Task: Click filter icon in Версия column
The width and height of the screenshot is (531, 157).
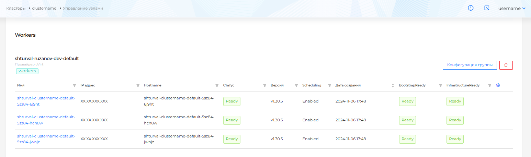Action: tap(296, 86)
